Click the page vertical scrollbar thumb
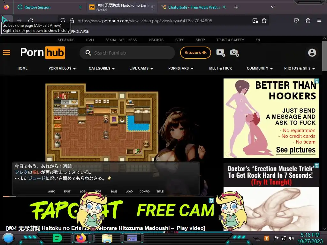This screenshot has width=327, height=245. [324, 56]
